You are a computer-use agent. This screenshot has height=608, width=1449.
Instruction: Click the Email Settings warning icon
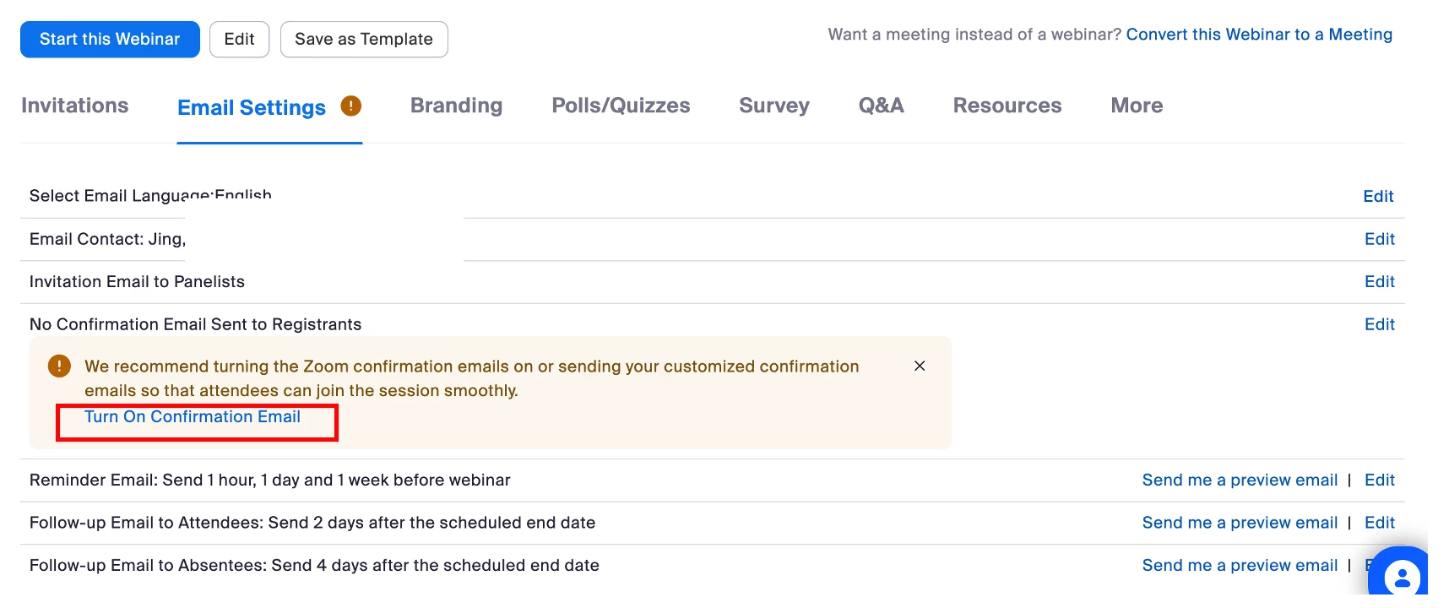coord(350,106)
